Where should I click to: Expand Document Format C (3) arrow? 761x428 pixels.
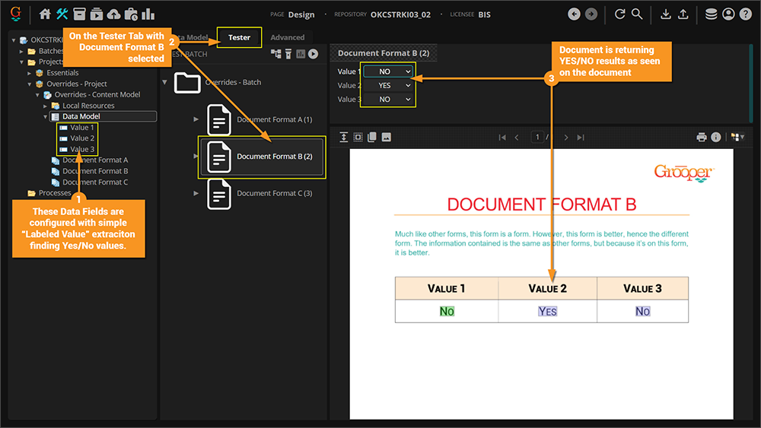[196, 193]
